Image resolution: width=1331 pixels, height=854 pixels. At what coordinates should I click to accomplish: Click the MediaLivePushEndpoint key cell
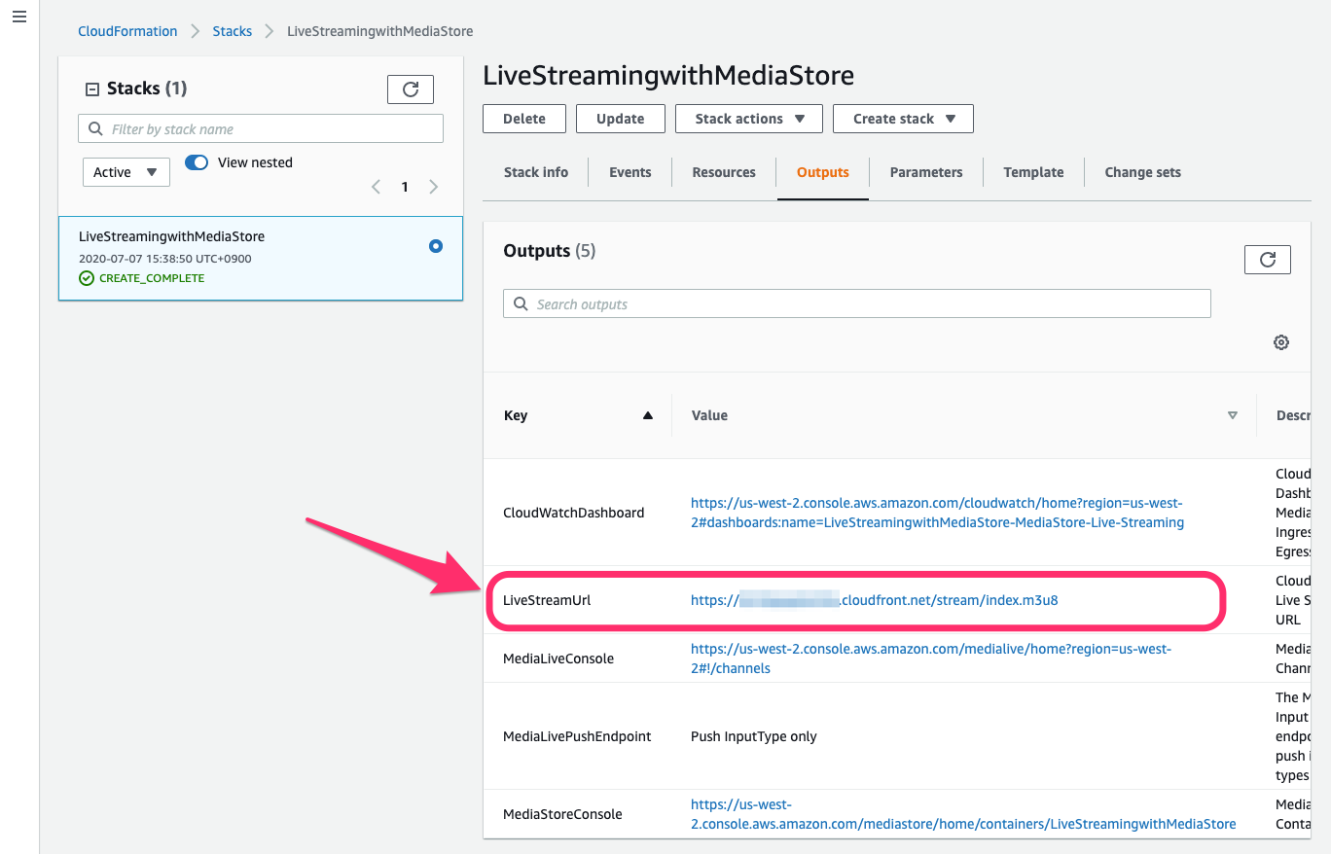(577, 736)
